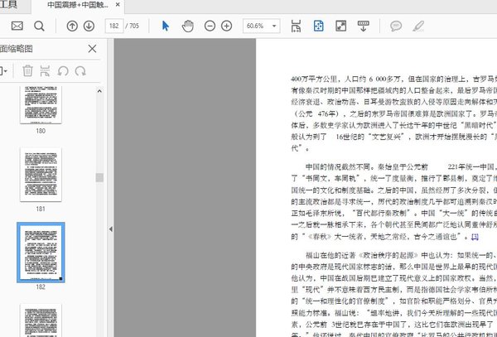This screenshot has height=337, width=497.
Task: Open the 60.6% zoom level dropdown
Action: pos(262,26)
